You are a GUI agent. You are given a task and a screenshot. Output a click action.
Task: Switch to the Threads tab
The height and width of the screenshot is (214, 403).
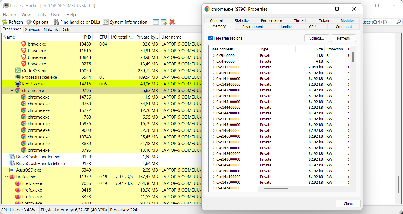[300, 20]
